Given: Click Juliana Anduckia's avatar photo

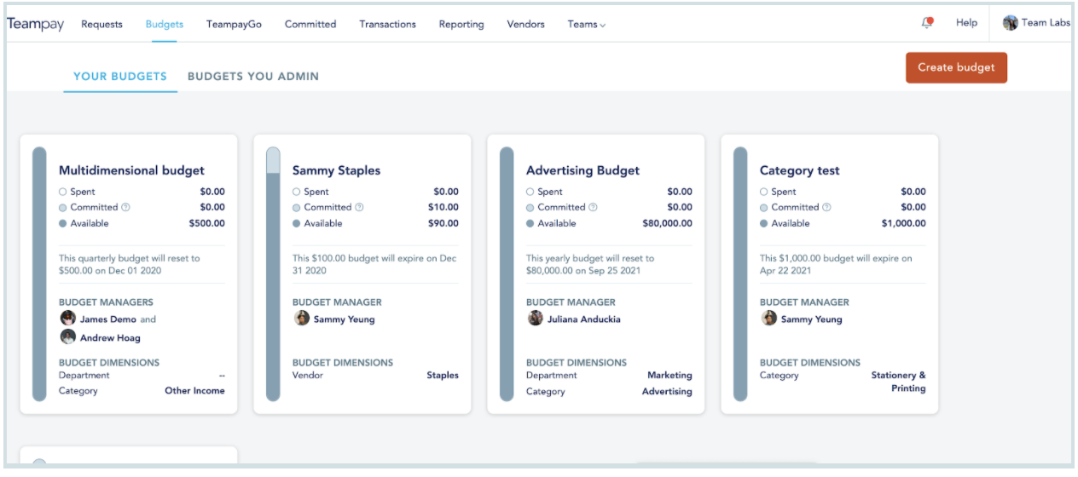Looking at the screenshot, I should (x=536, y=318).
